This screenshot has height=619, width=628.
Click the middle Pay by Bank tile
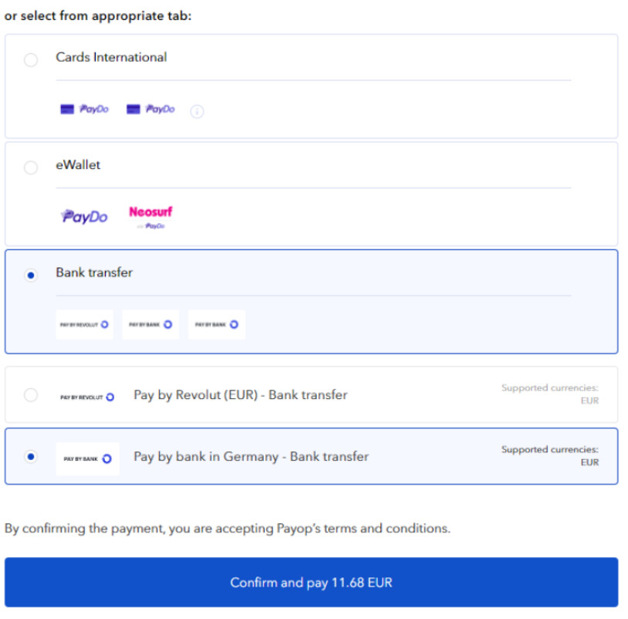pos(150,324)
